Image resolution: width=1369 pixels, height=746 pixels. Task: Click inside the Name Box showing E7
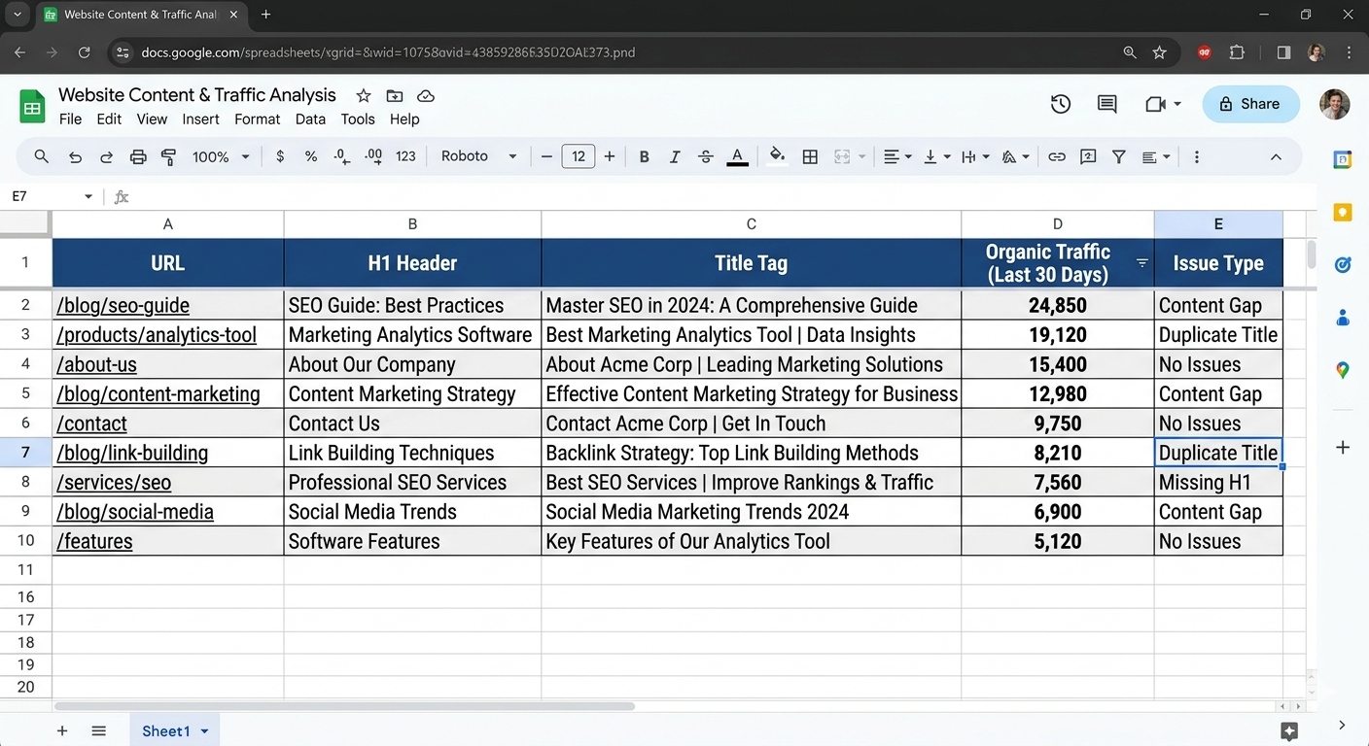pos(44,195)
